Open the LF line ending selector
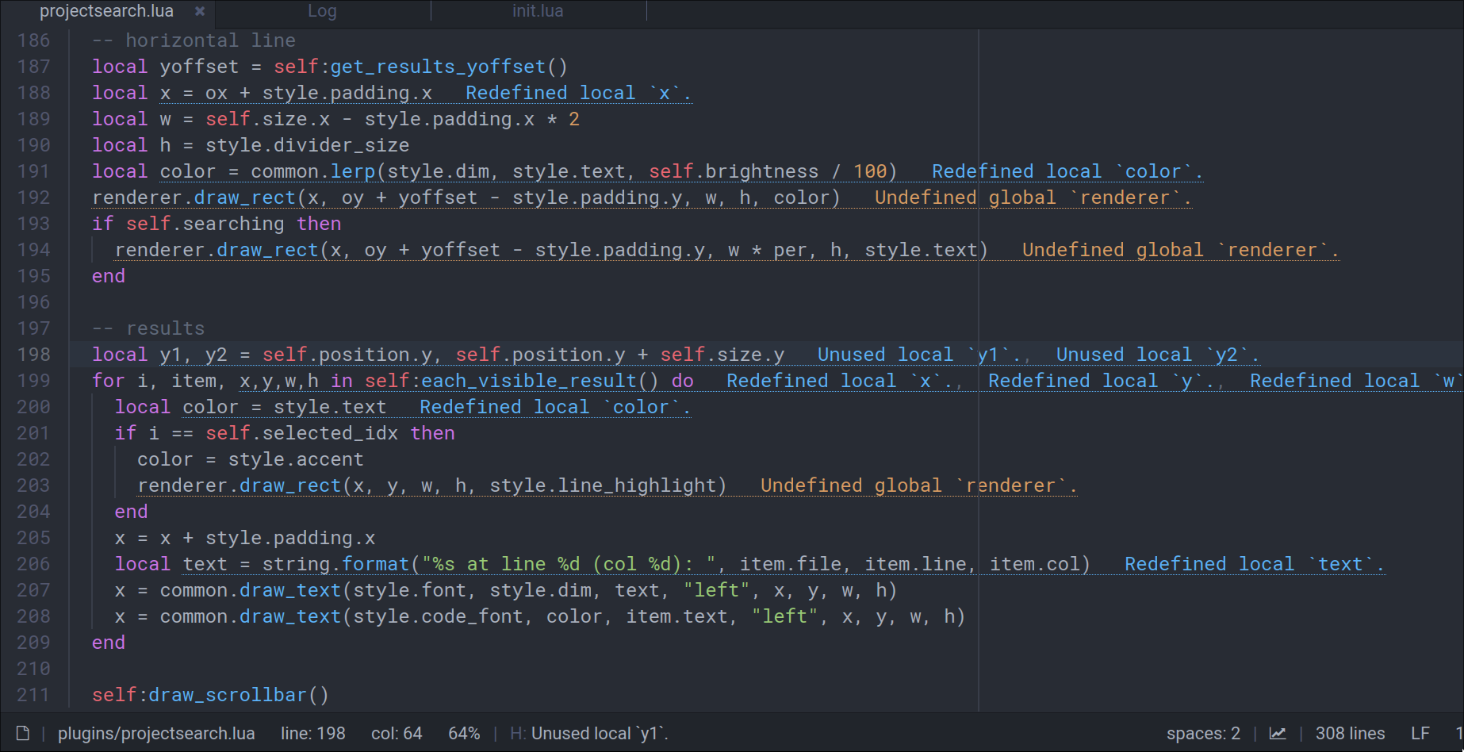The width and height of the screenshot is (1464, 752). [1420, 733]
